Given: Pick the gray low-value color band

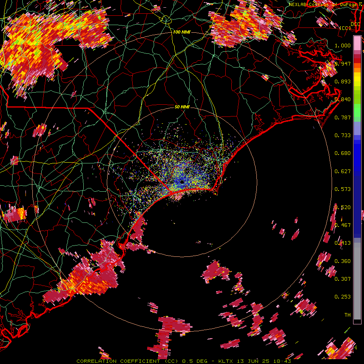Looking at the screenshot, I should tap(357, 281).
